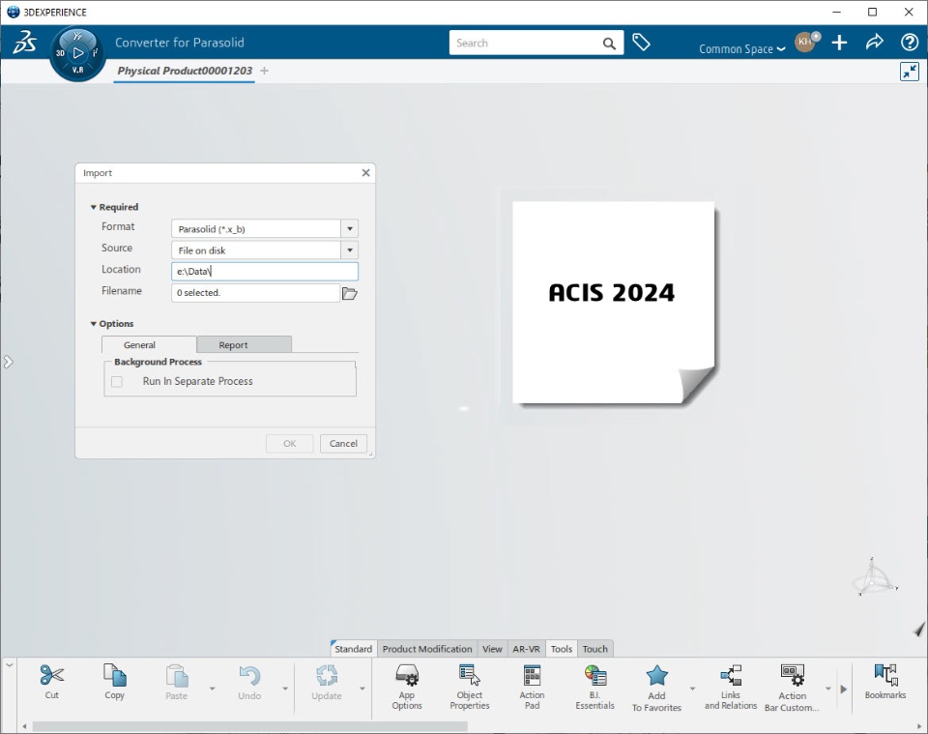The width and height of the screenshot is (928, 734).
Task: Open the Help question mark icon
Action: [909, 43]
